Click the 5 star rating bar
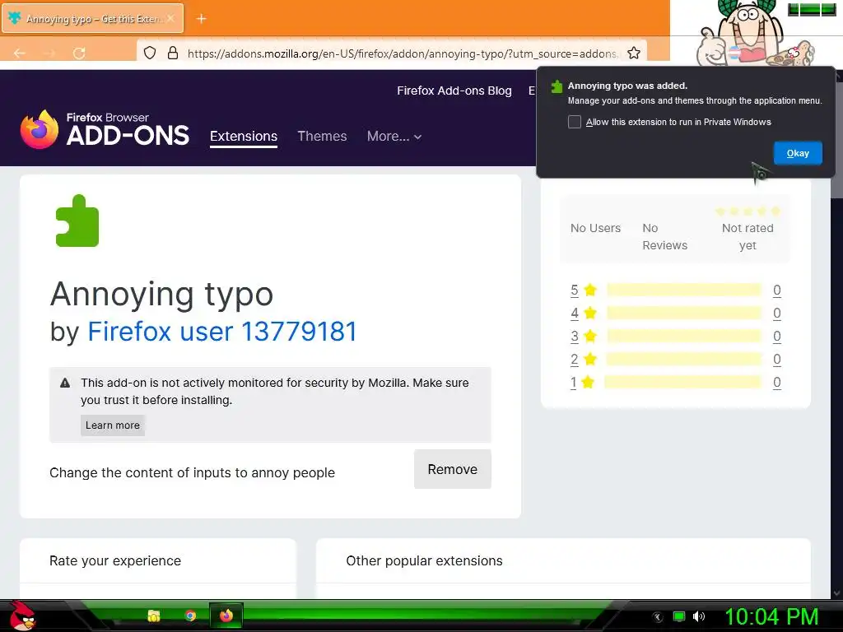Screen dimensions: 843x632 point(684,290)
